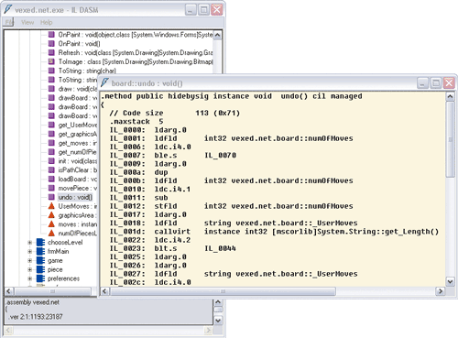Expand the piece class node
This screenshot has width=458, height=338.
[x=30, y=269]
